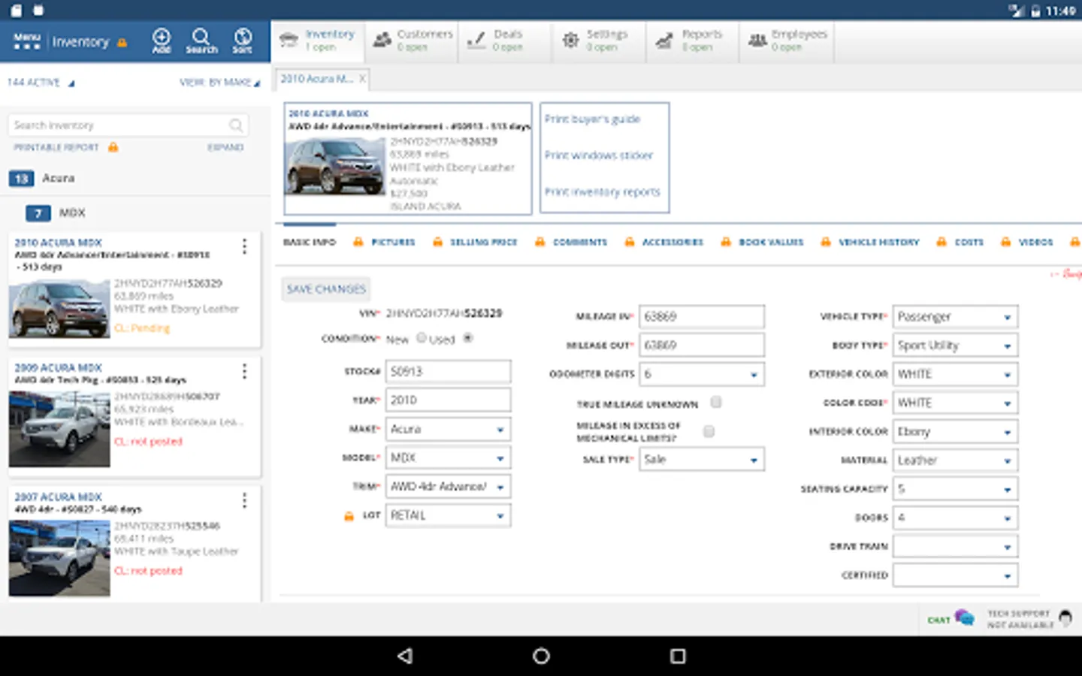Open the Body Type dropdown
1082x676 pixels.
tap(955, 345)
